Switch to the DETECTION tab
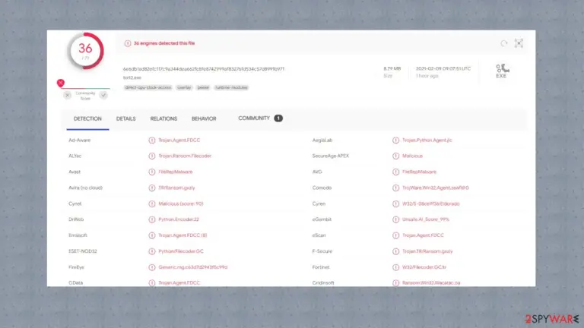 coord(87,118)
